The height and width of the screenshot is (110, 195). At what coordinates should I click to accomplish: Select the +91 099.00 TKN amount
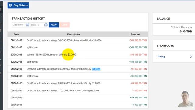(x=138, y=76)
